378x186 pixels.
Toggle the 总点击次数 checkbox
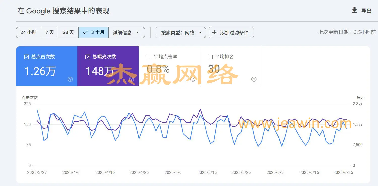tap(26, 57)
